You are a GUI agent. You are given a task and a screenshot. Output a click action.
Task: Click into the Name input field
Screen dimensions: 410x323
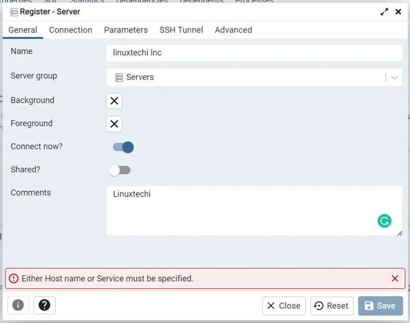[x=254, y=53]
